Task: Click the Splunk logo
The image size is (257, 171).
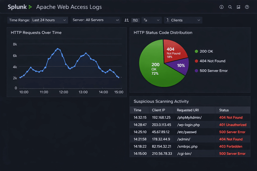Action: [x=20, y=7]
